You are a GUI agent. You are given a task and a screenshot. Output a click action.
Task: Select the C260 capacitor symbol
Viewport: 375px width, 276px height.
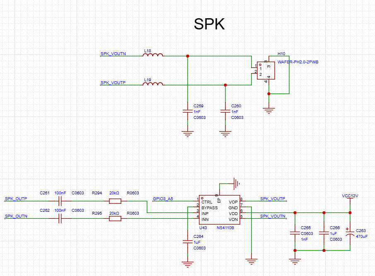pyautogui.click(x=225, y=111)
